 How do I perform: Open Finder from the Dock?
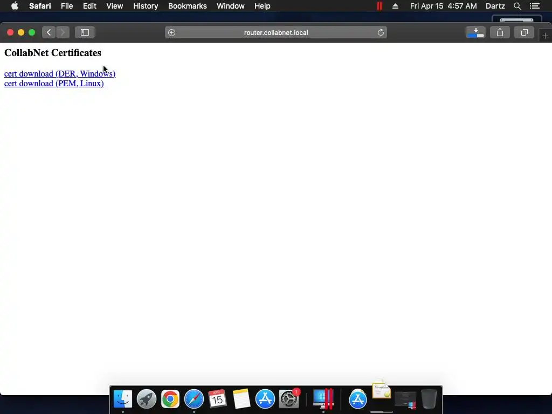point(123,399)
